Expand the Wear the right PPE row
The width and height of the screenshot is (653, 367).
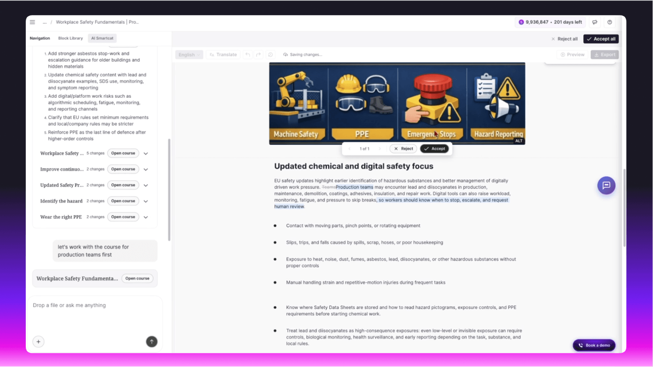pos(146,217)
